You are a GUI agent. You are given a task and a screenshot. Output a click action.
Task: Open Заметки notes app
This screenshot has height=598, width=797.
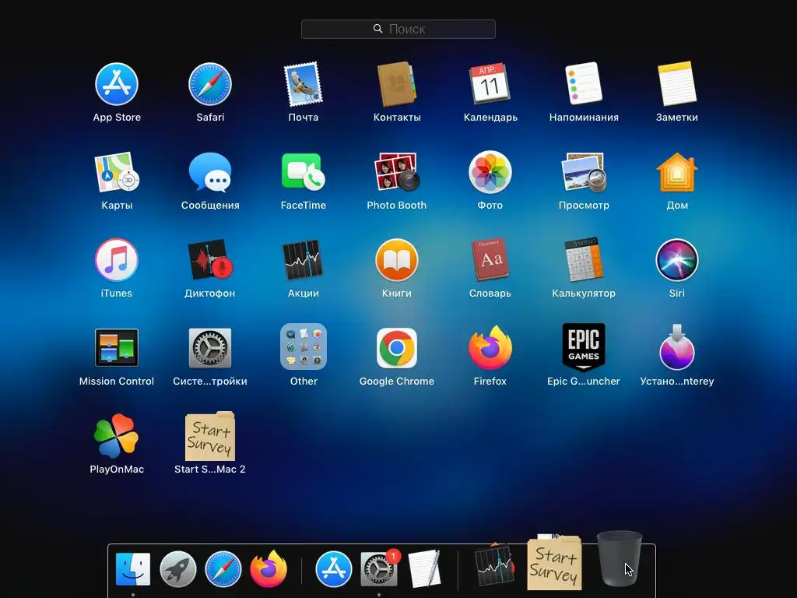click(676, 84)
